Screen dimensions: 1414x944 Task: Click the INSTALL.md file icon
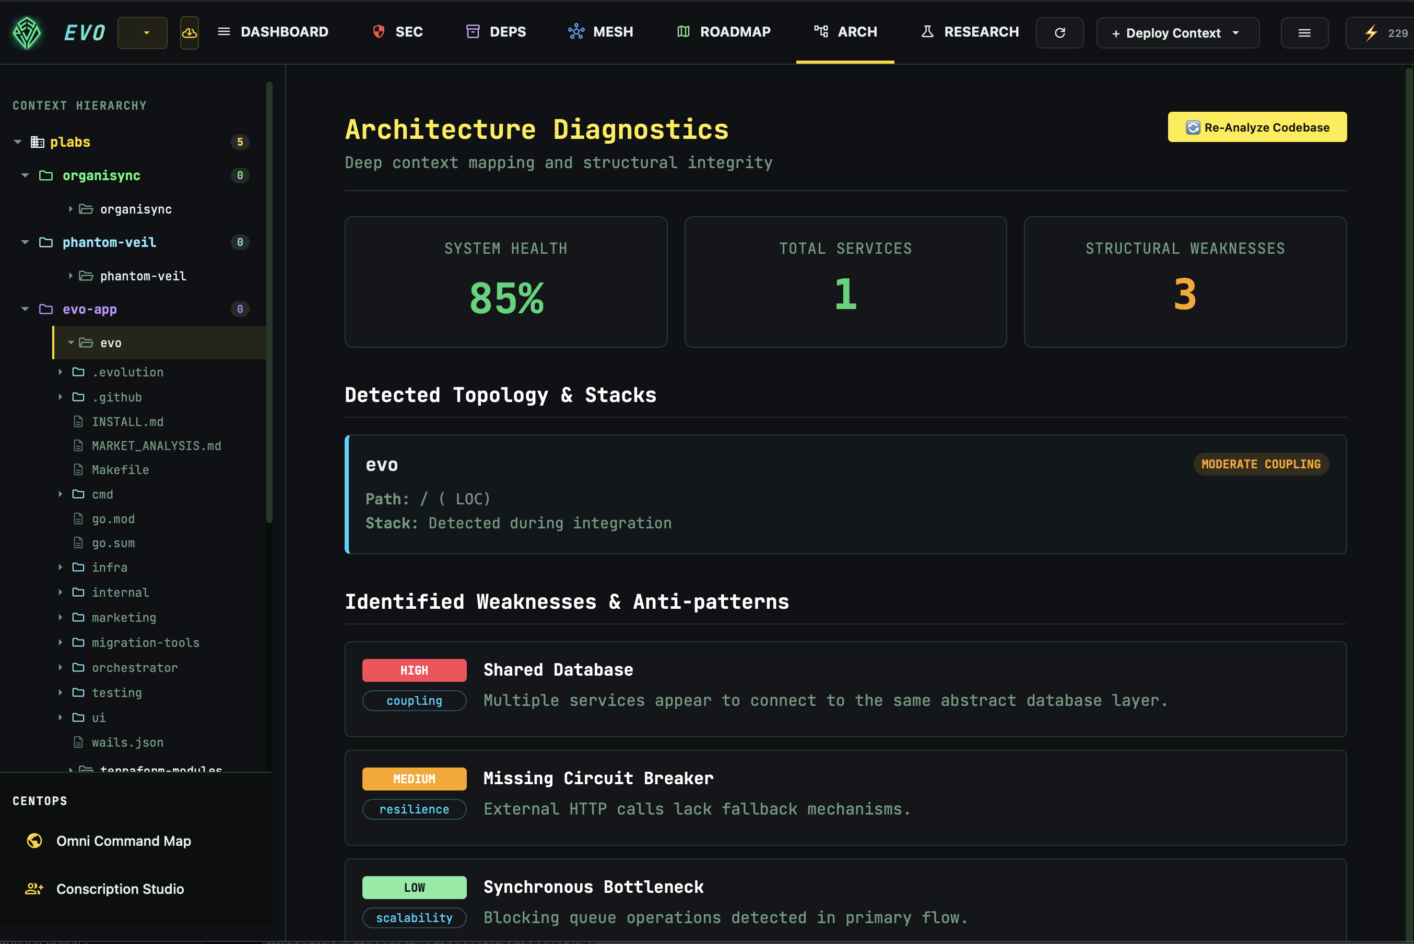78,421
